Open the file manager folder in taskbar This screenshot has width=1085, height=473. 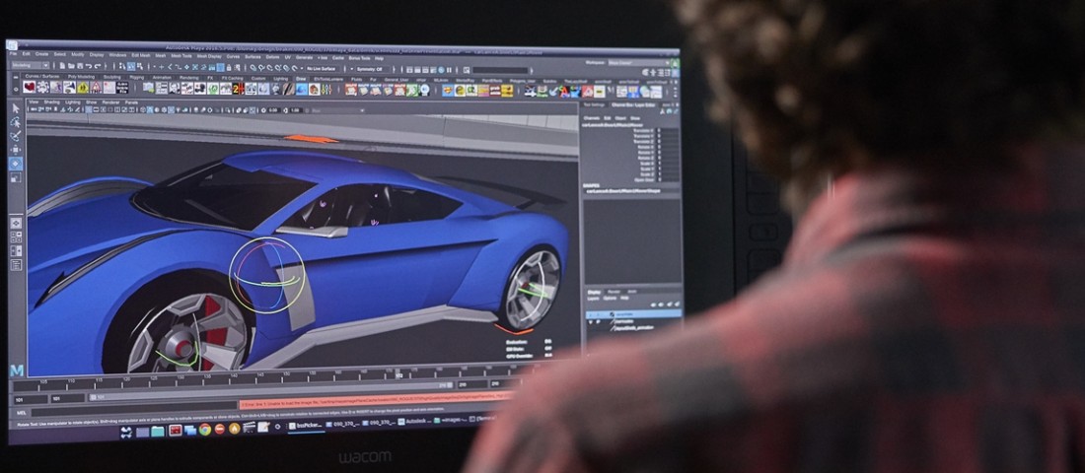(158, 431)
